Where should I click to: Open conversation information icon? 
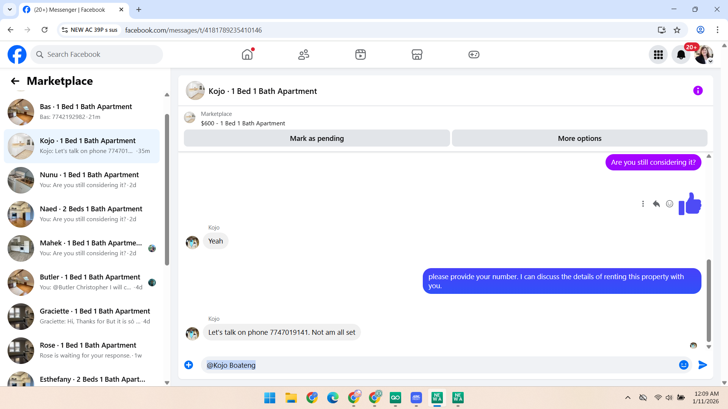(698, 91)
